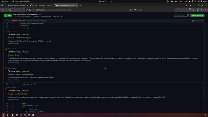208x117 pixels.
Task: Show more details for Resources CPU limit
Action: [x=13, y=43]
